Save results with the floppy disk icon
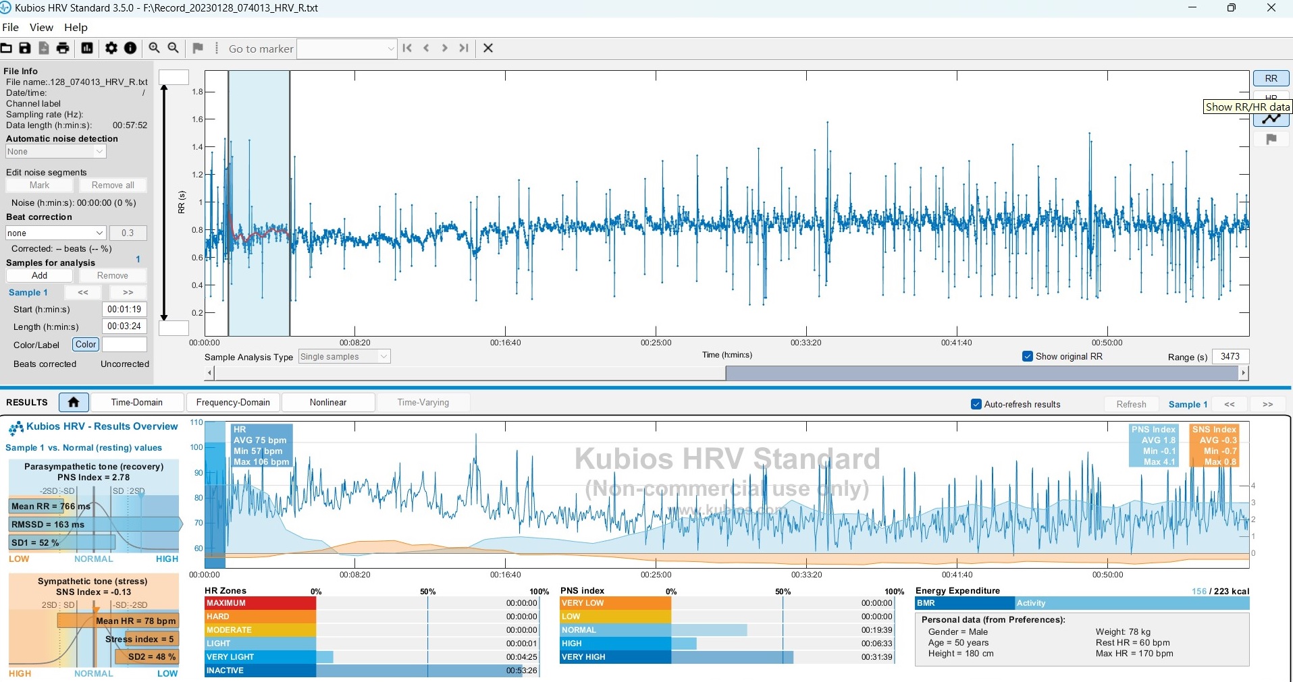1293x682 pixels. pos(25,48)
